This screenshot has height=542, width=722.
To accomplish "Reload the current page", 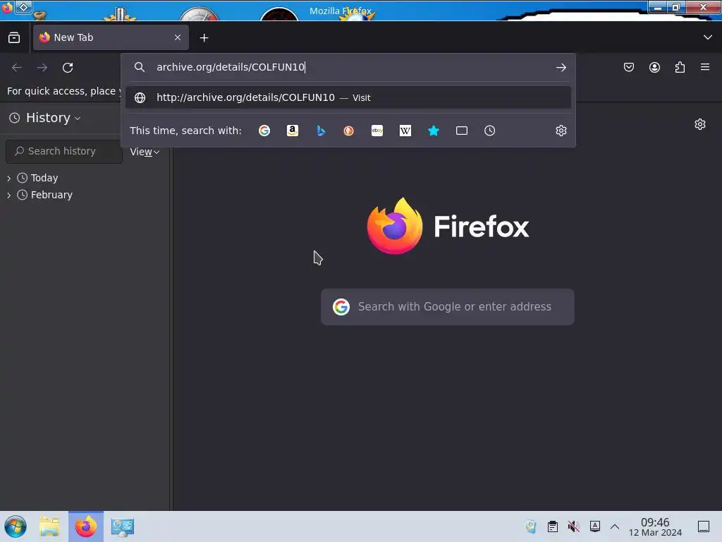I will 68,68.
